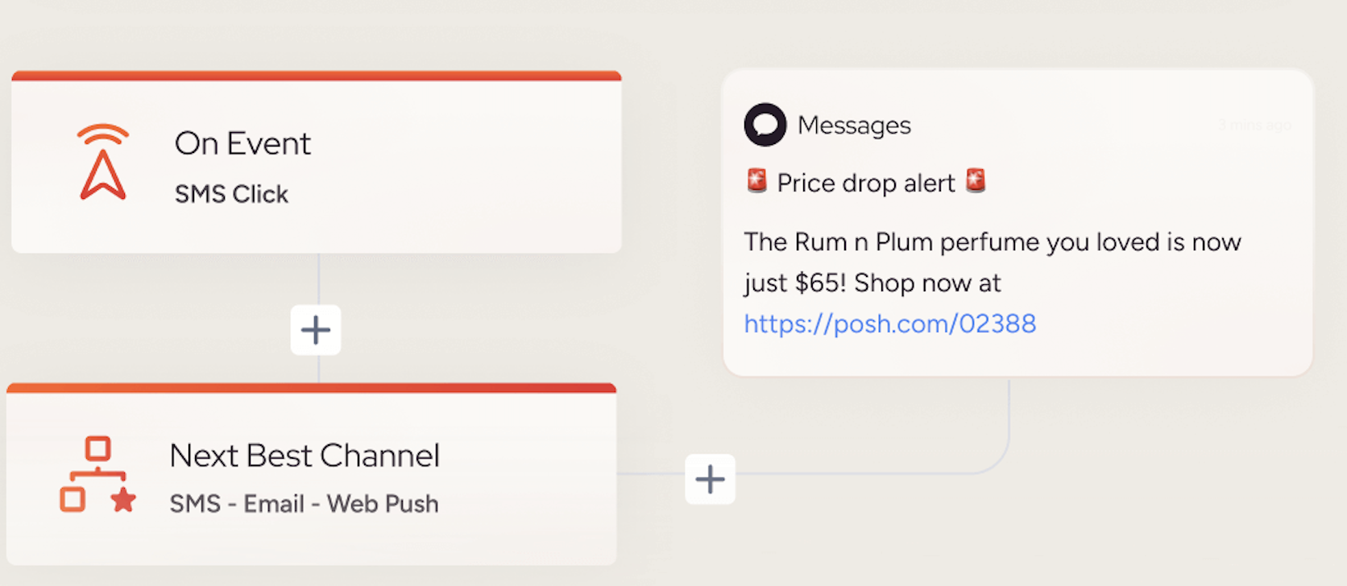Click the Messages speech bubble icon
Viewport: 1347px width, 586px height.
click(765, 125)
